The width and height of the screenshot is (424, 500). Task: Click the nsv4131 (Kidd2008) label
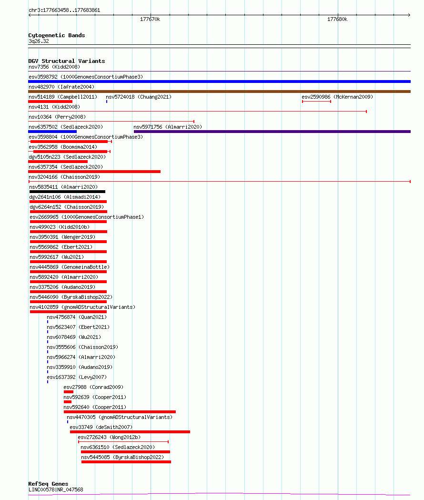54,107
